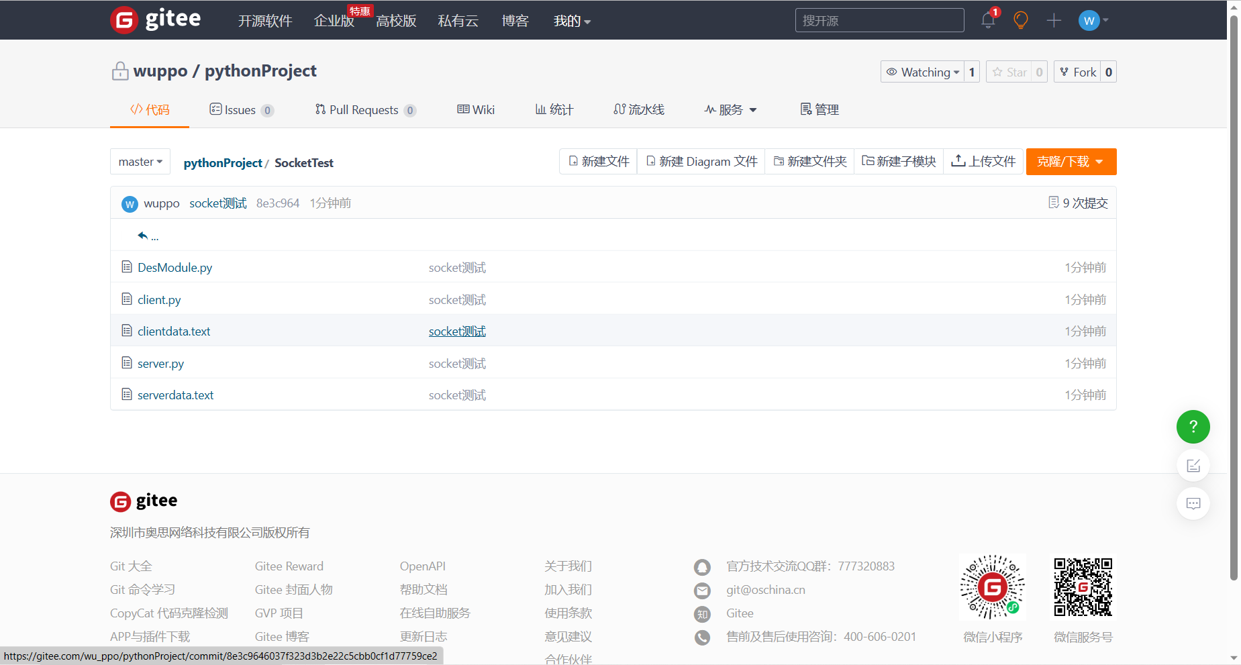Expand the master branch selector
This screenshot has width=1241, height=665.
tap(140, 162)
